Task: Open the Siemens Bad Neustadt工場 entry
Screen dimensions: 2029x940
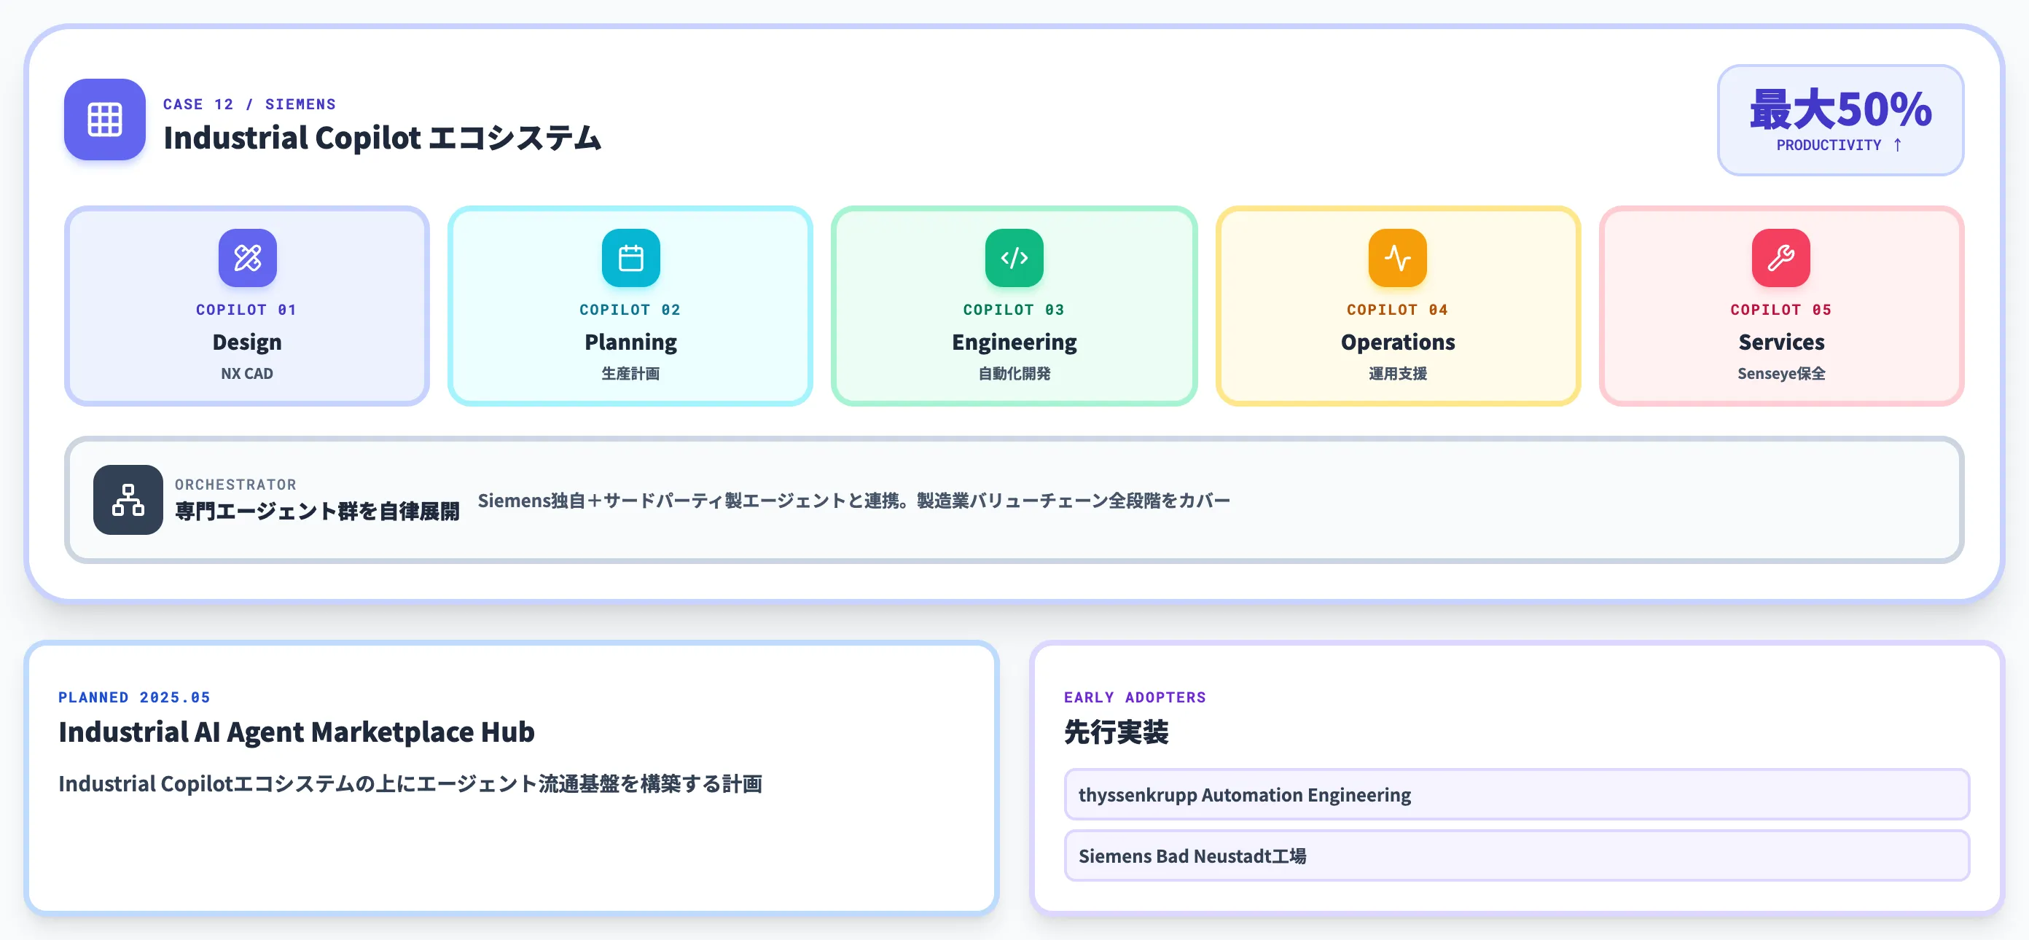Action: (x=1516, y=855)
